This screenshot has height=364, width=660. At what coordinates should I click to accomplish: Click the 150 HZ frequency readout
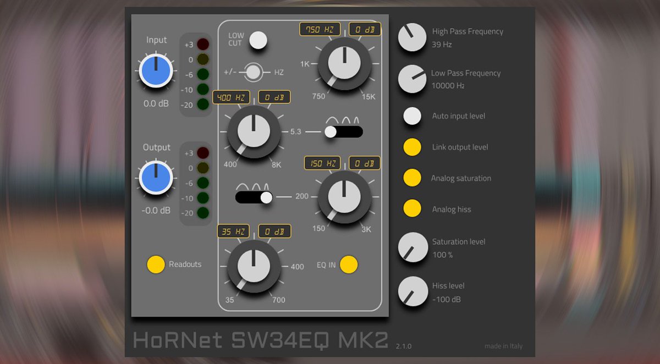click(323, 163)
